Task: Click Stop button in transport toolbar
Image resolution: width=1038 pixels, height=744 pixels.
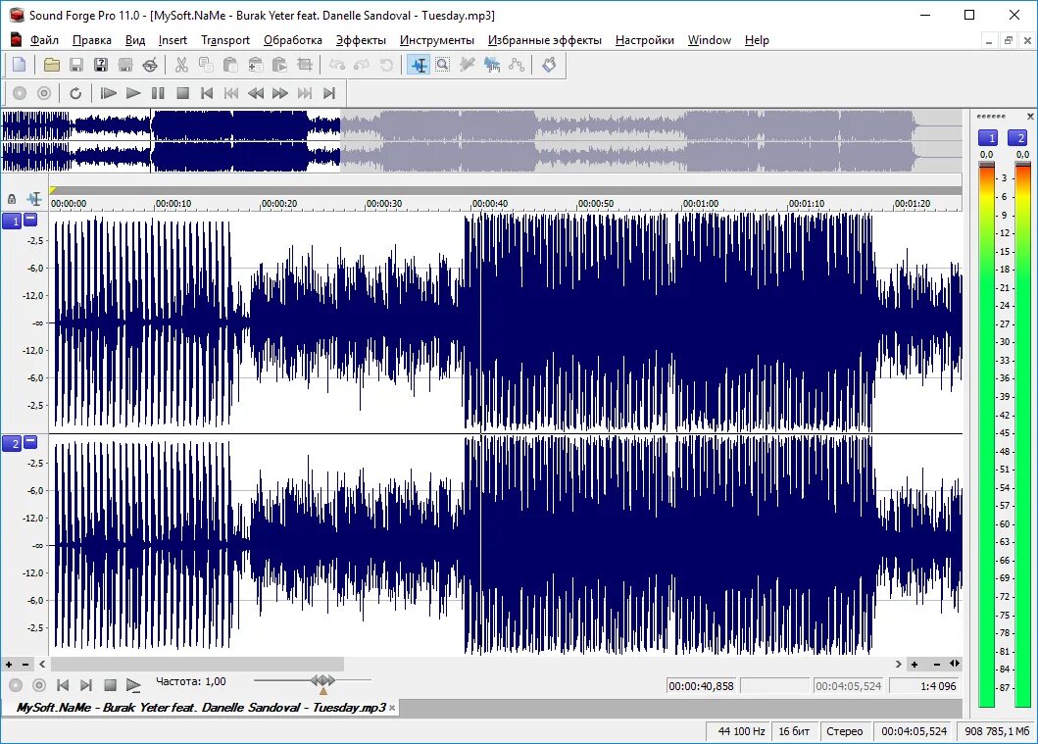Action: [x=182, y=93]
